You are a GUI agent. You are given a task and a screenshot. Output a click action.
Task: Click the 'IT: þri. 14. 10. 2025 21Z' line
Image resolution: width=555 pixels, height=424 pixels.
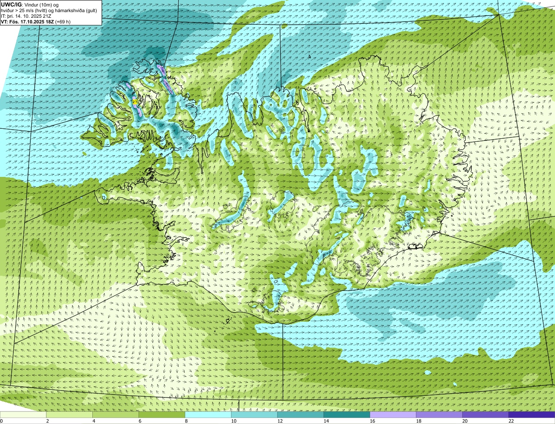26,16
